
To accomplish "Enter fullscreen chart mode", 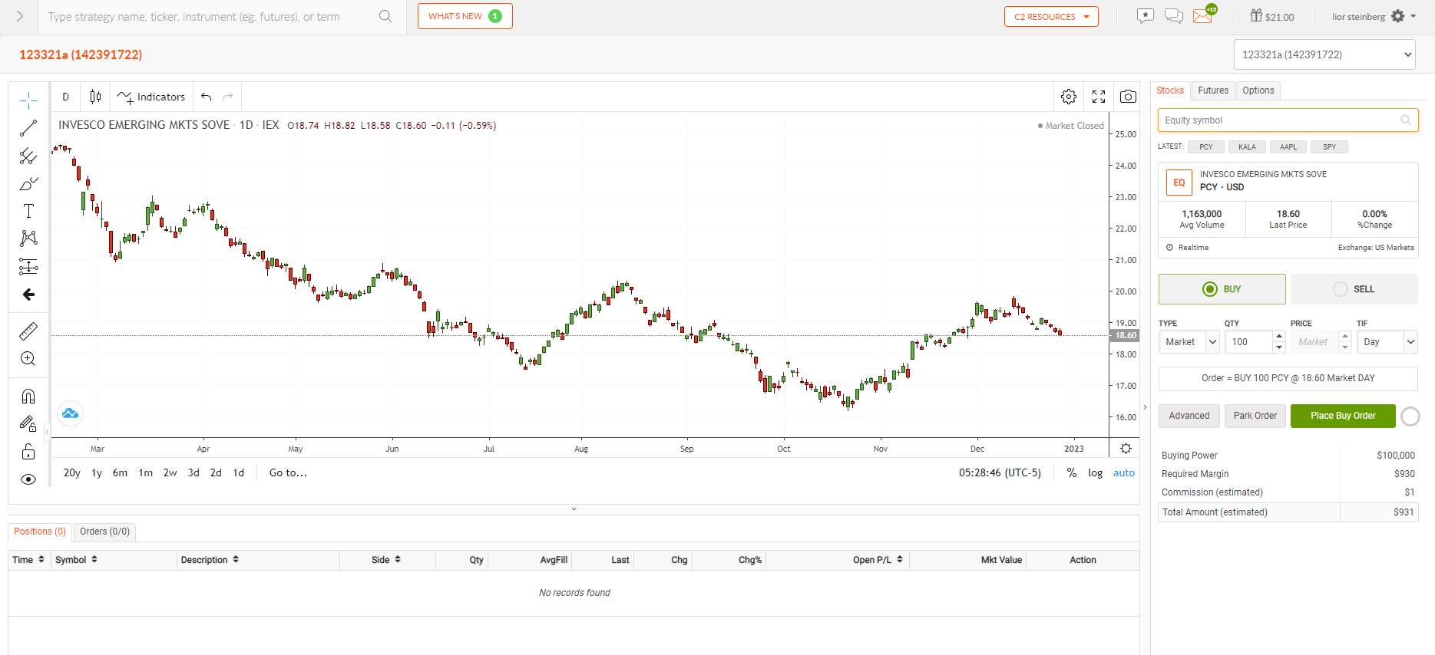I will click(1099, 97).
